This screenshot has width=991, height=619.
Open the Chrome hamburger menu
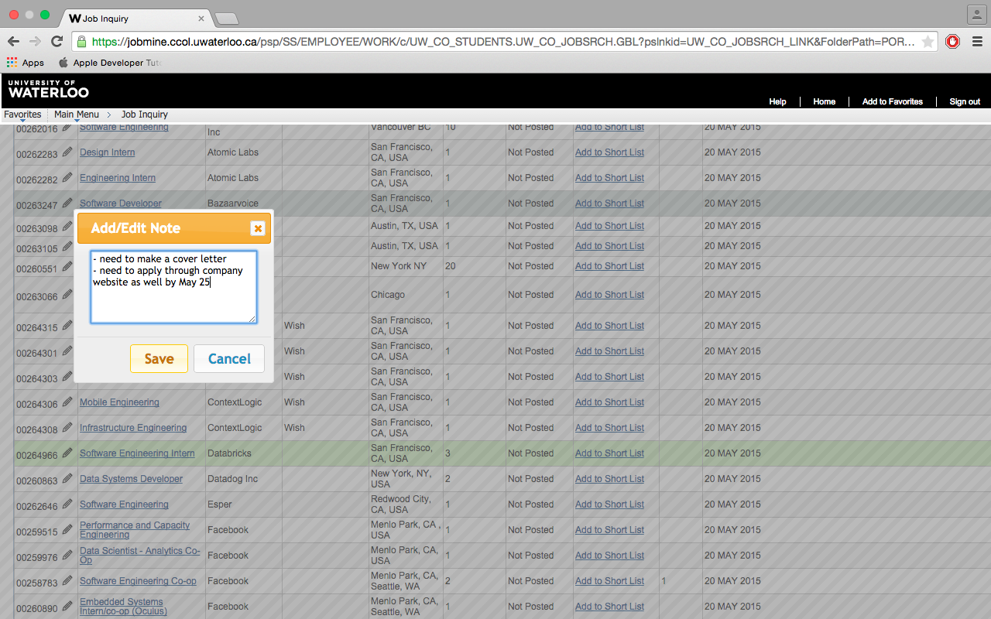coord(977,42)
